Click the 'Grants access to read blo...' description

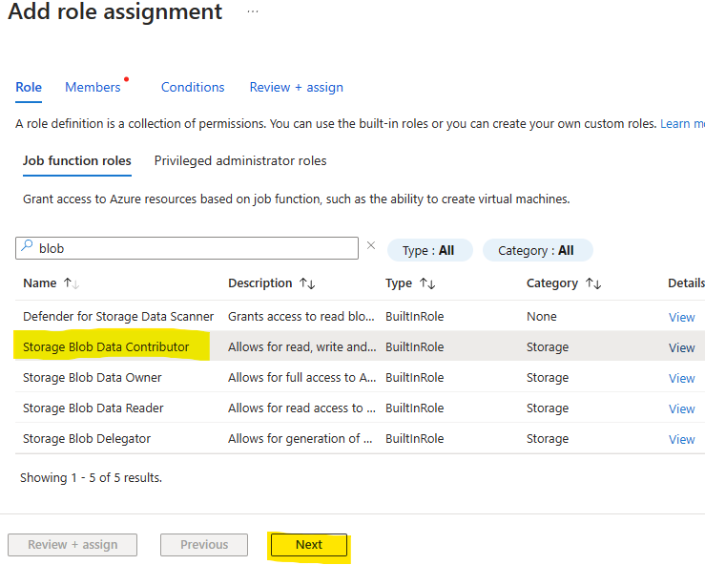click(x=301, y=317)
